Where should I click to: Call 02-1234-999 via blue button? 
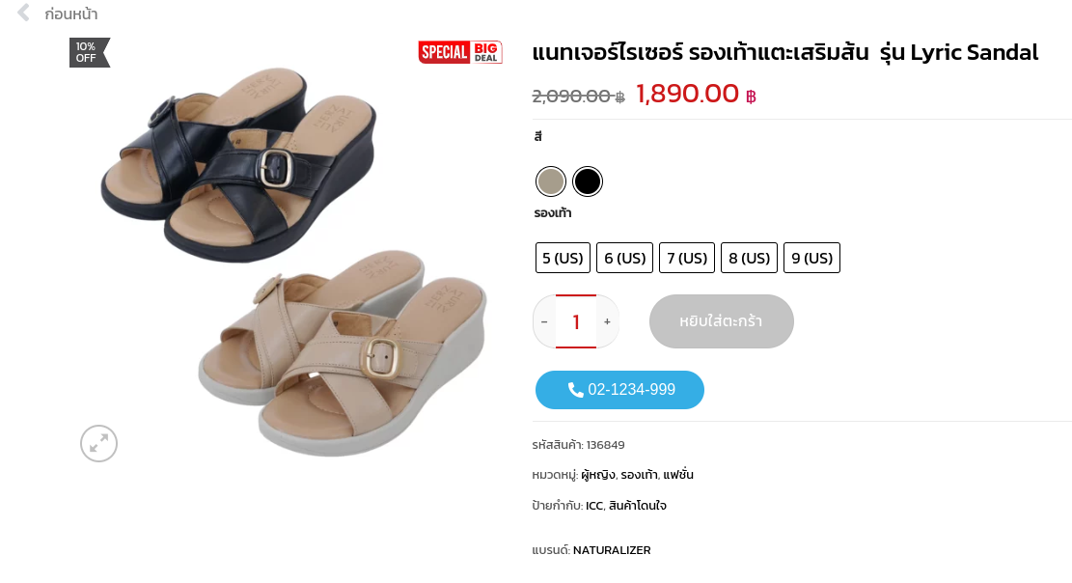pos(619,390)
